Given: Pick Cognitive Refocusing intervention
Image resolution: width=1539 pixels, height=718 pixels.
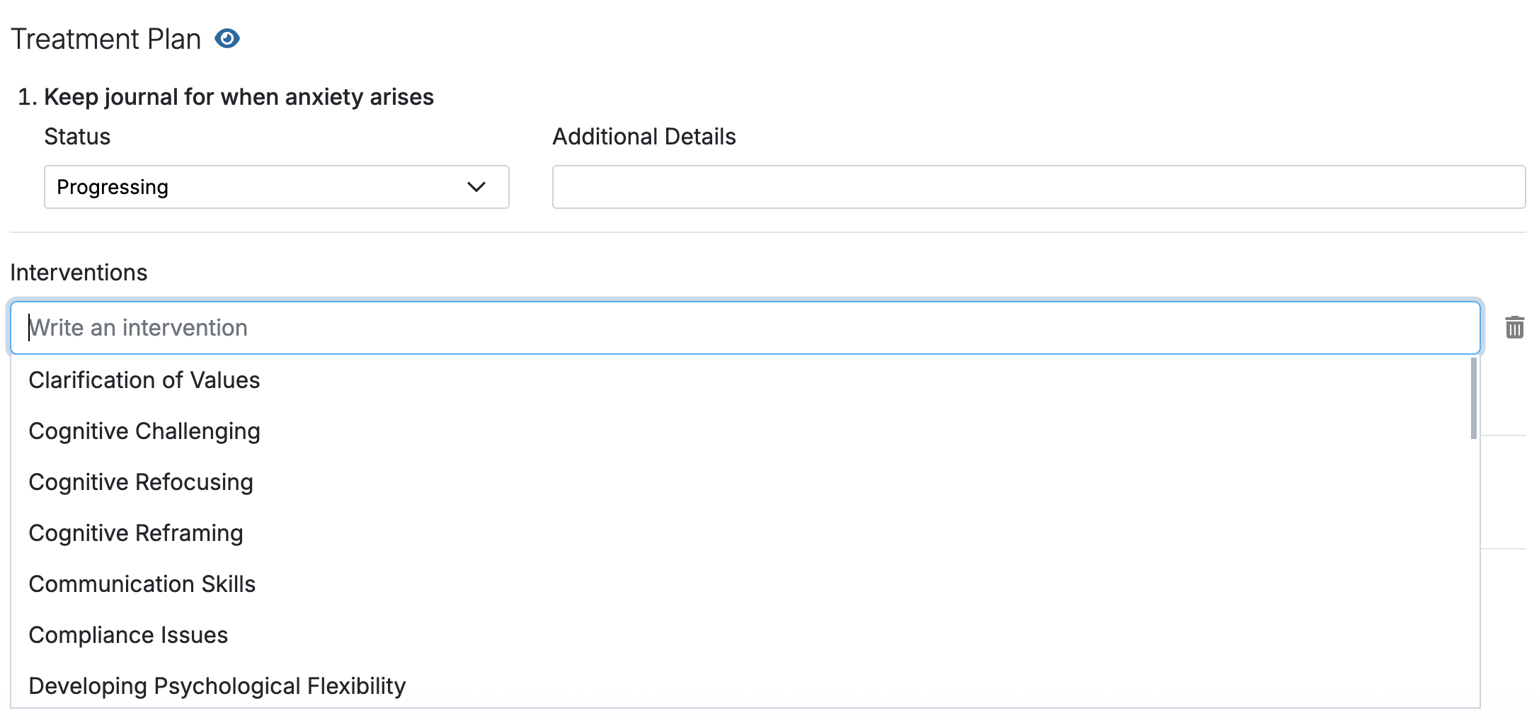Looking at the screenshot, I should [141, 482].
